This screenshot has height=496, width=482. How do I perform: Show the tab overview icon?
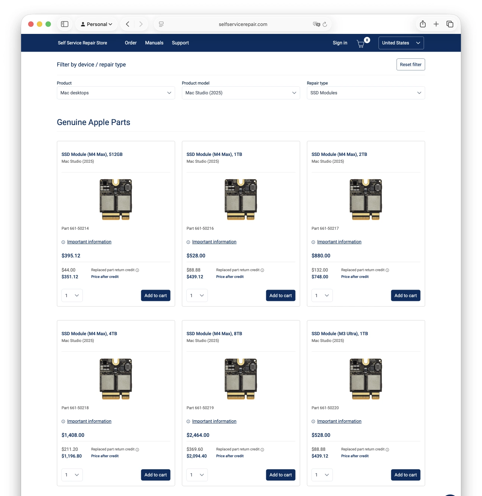point(450,24)
